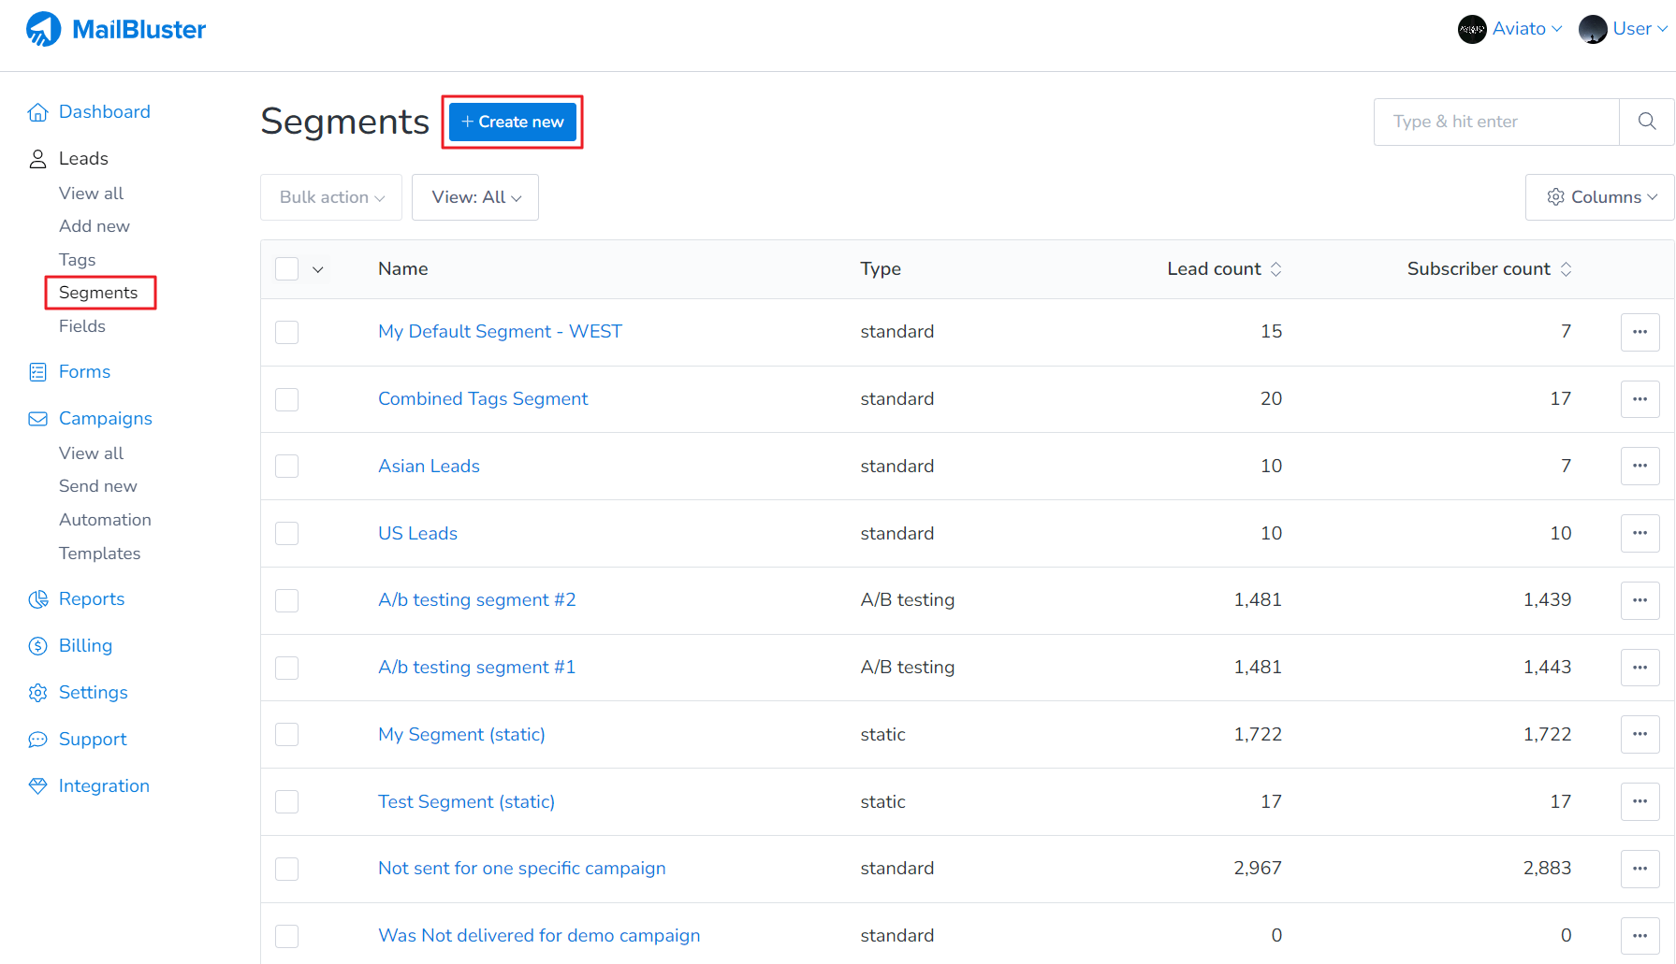Tick the checkbox for My Segment (static)
Viewport: 1676px width, 964px height.
tap(287, 735)
